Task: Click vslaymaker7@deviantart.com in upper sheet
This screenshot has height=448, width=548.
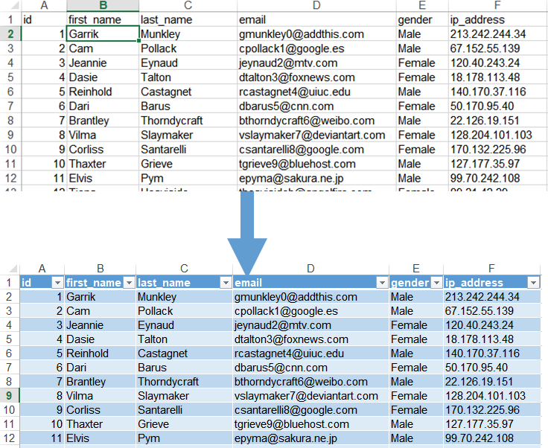Action: pos(312,135)
